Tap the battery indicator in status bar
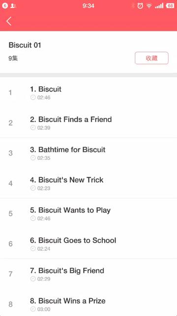Image resolution: width=177 pixels, height=316 pixels. [170, 6]
